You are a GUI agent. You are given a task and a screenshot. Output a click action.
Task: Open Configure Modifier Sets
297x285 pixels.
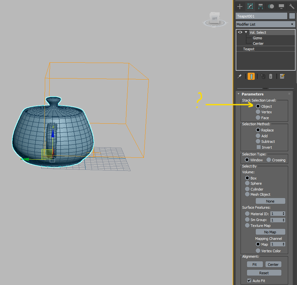coord(282,76)
